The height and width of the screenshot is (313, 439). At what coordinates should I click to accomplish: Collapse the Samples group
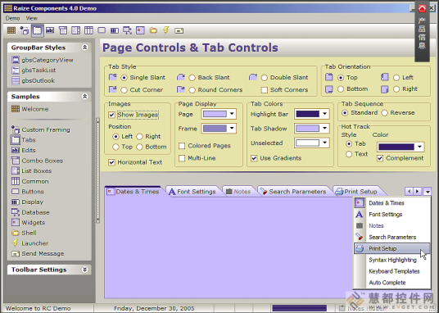[84, 97]
